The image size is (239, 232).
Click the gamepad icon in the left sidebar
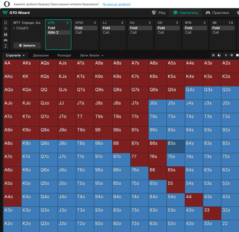(x=6, y=40)
